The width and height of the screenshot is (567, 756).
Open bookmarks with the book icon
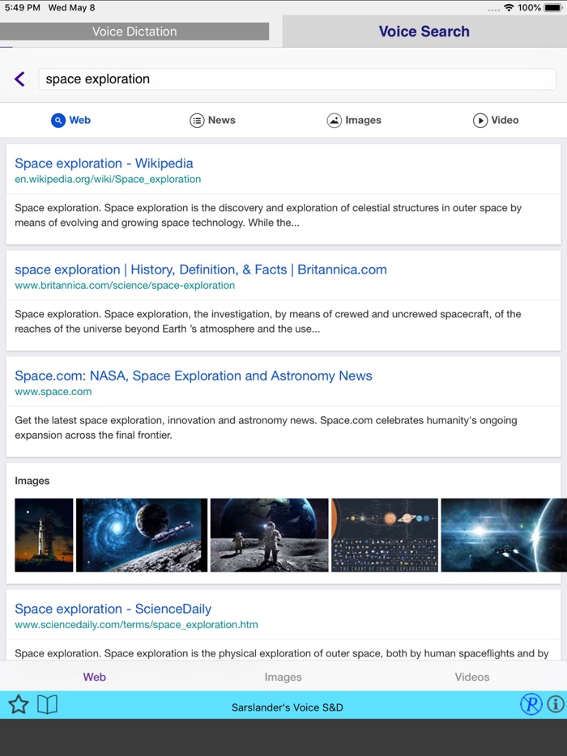click(47, 705)
